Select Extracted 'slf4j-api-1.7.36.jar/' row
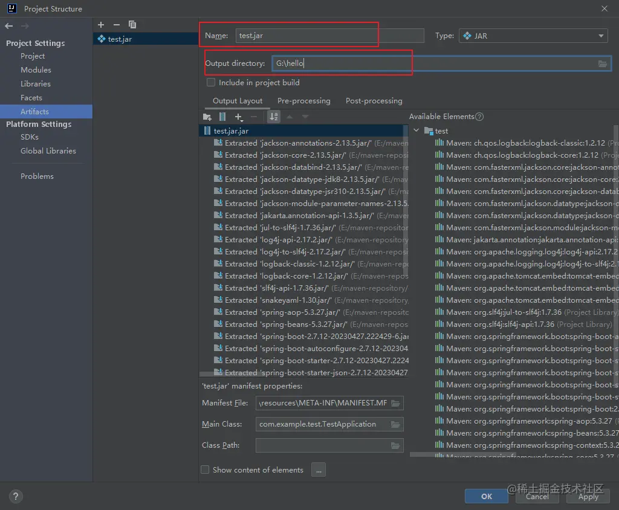 click(311, 288)
